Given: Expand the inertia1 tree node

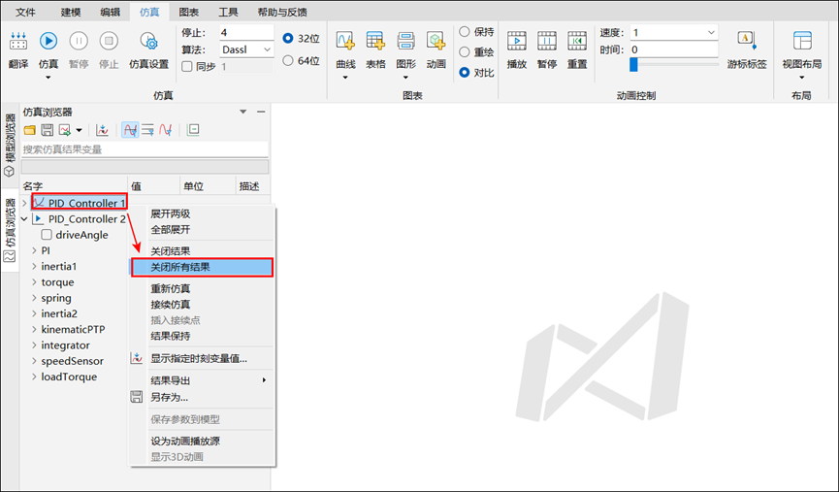Looking at the screenshot, I should pyautogui.click(x=34, y=266).
